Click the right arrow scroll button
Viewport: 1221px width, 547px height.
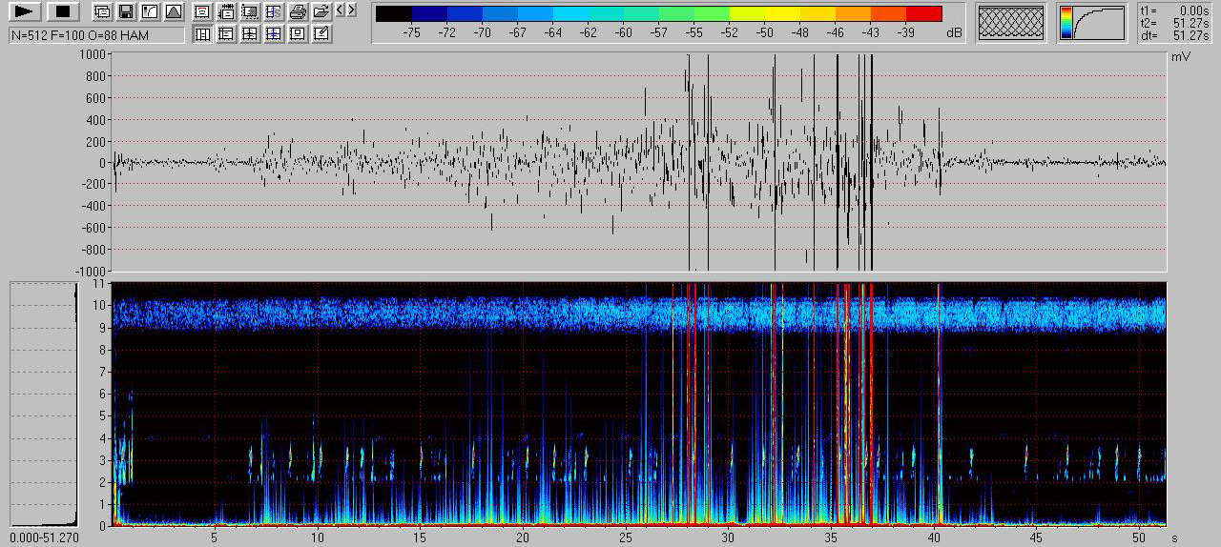(352, 10)
